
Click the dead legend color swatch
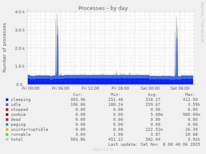point(7,120)
